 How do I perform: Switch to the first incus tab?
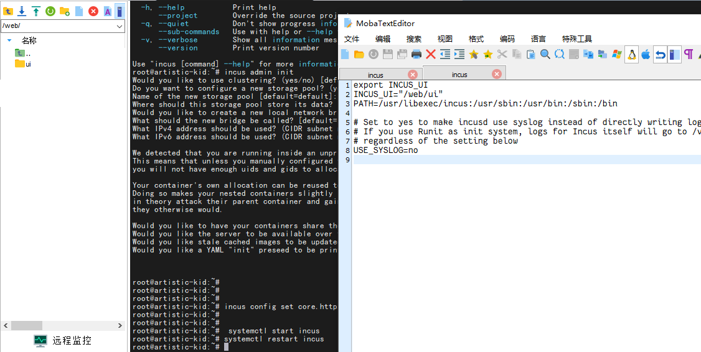376,75
